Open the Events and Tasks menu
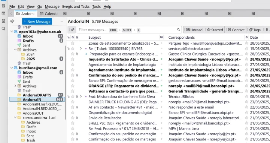270x143 pixels. coord(76,7)
